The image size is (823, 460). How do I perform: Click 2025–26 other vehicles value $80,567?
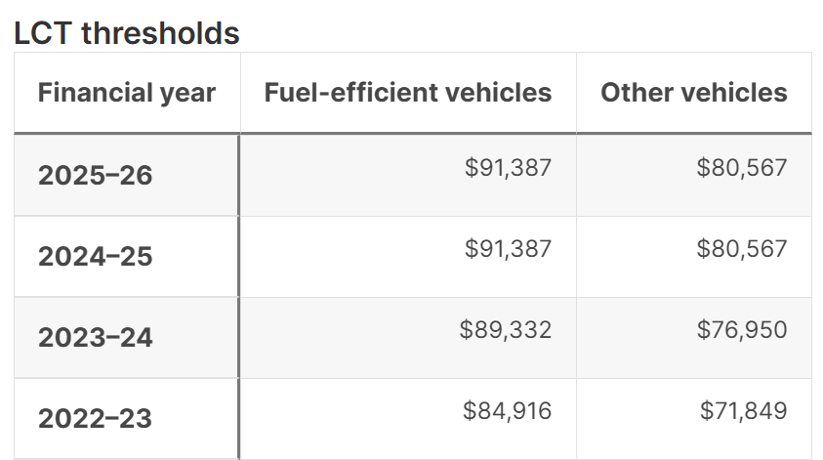click(x=742, y=168)
